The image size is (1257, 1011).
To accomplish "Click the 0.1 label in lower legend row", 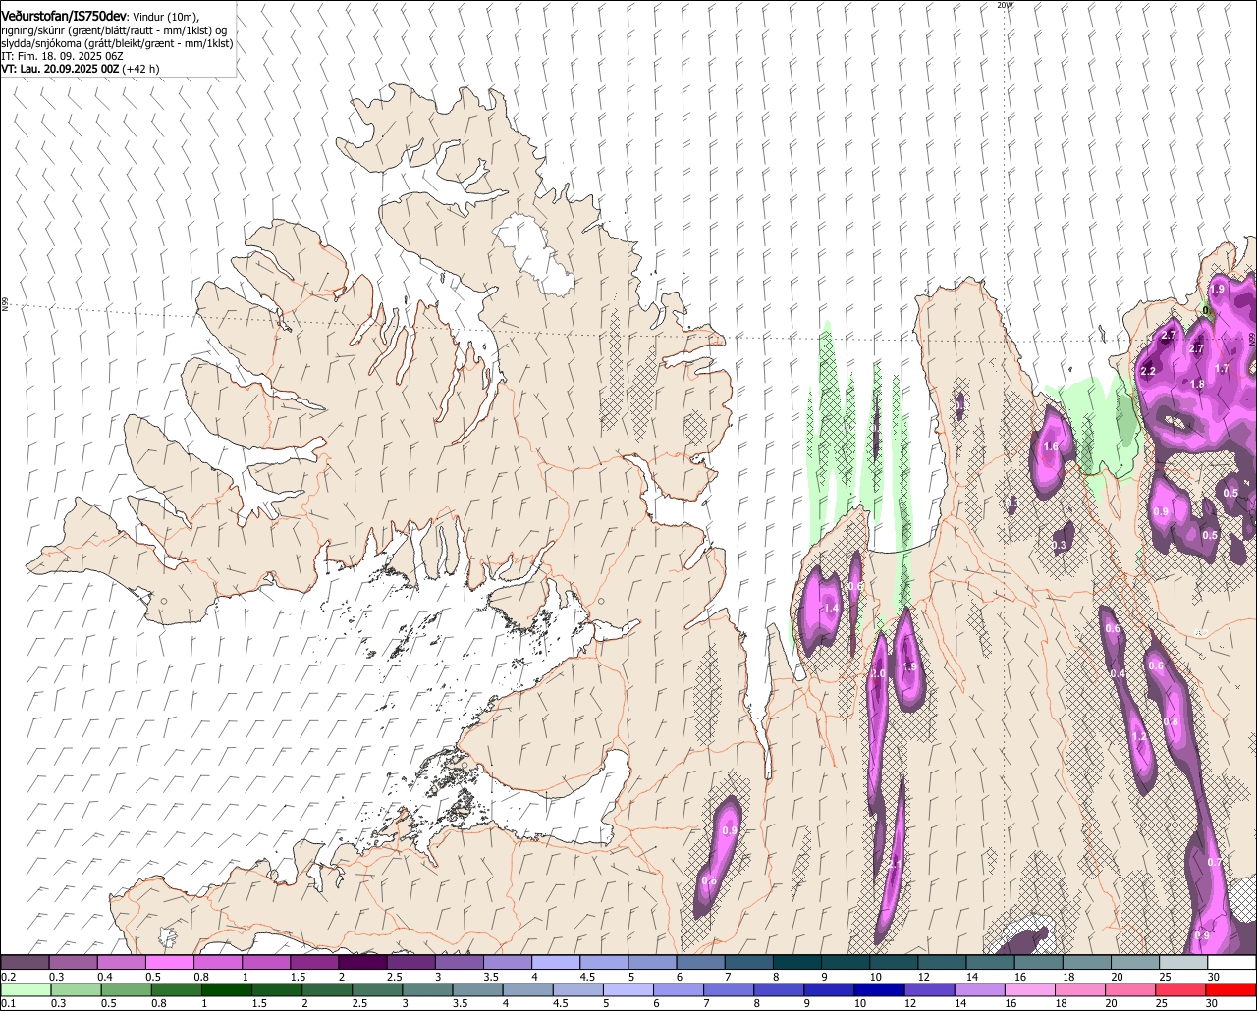I will [9, 1004].
